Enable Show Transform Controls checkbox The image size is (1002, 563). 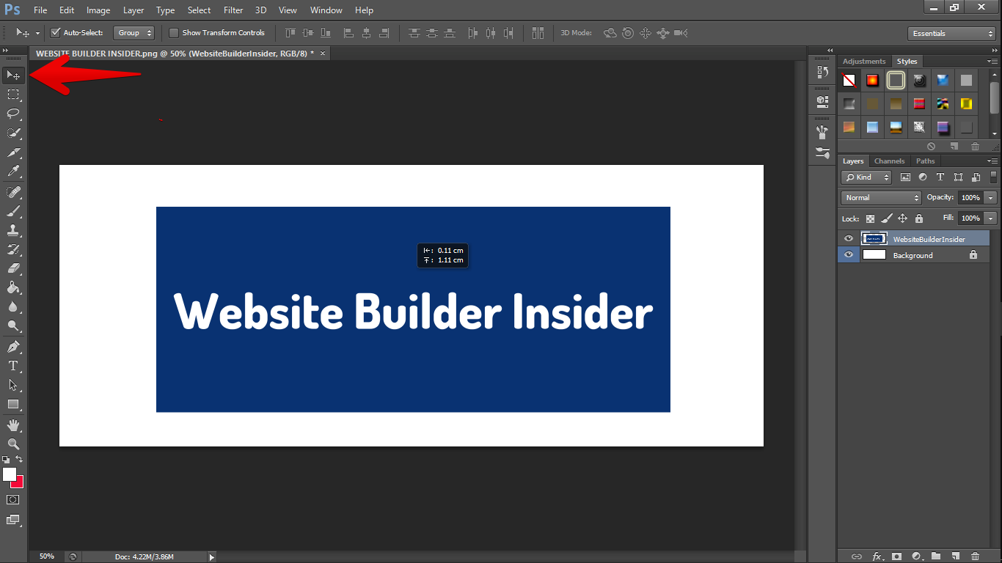174,33
